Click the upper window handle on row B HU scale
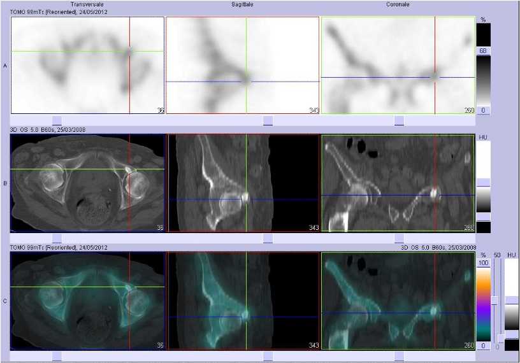Viewport: 520px width, 363px height. coord(483,182)
